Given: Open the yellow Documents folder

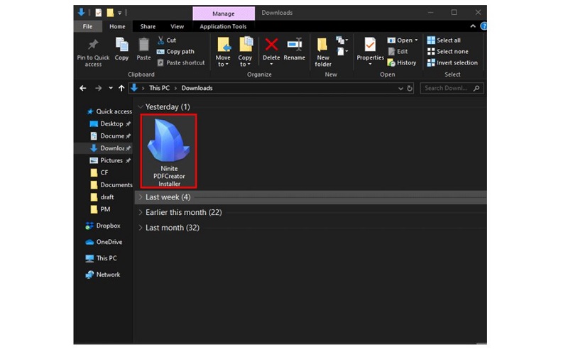Looking at the screenshot, I should click(x=111, y=184).
